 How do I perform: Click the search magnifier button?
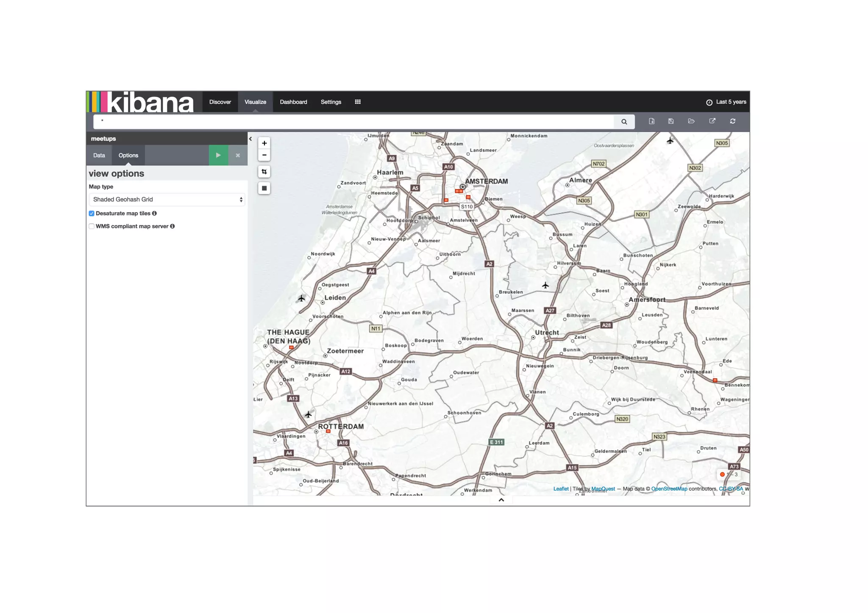[x=624, y=122]
